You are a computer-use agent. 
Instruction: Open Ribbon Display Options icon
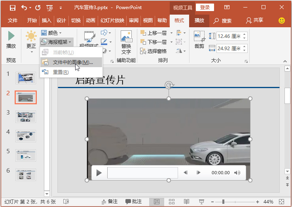click(x=227, y=7)
